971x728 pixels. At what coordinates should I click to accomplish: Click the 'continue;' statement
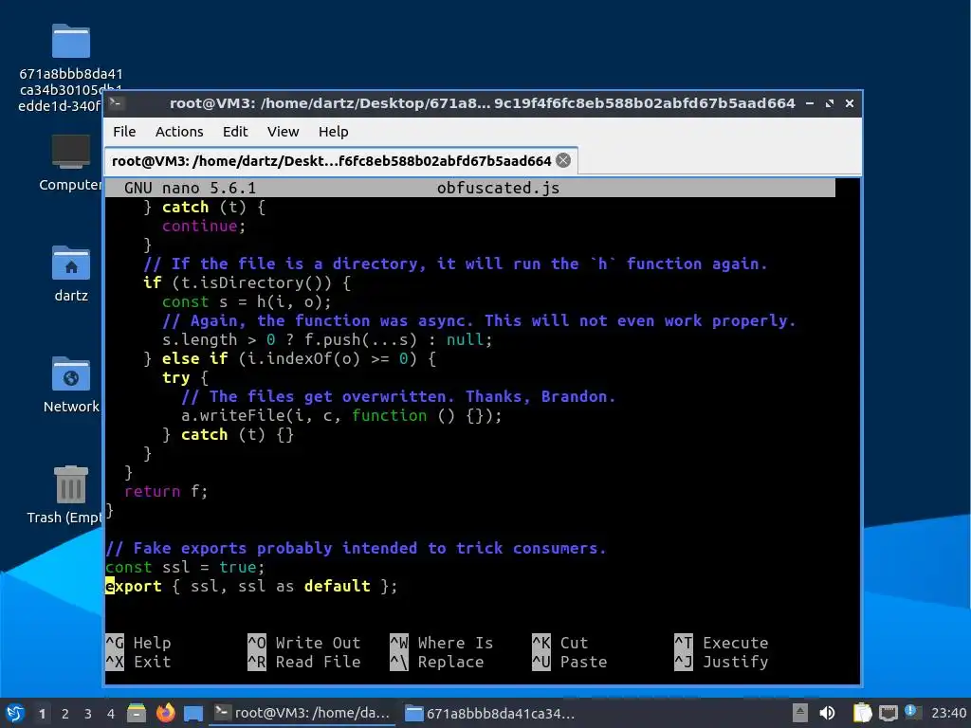[x=205, y=226]
